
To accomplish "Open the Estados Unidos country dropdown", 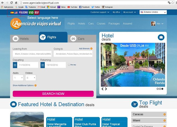I will click(153, 12).
